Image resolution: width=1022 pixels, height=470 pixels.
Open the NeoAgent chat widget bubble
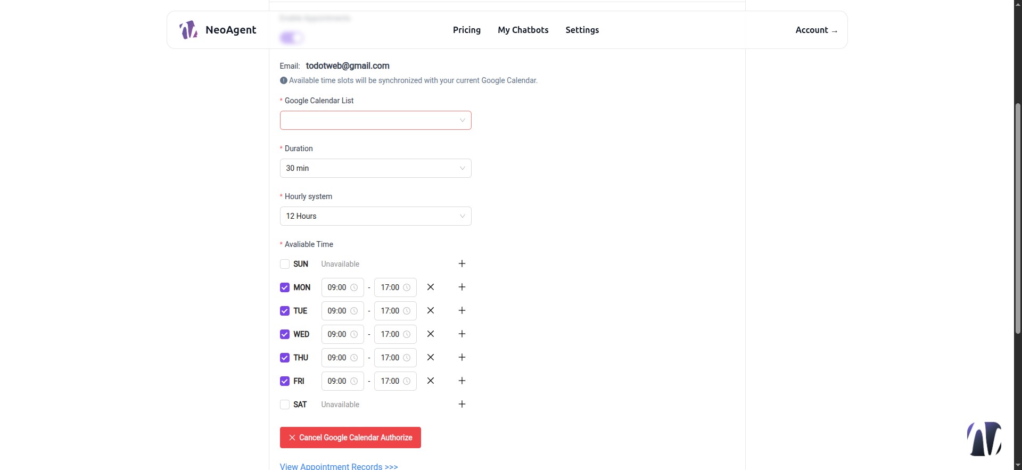coord(984,439)
